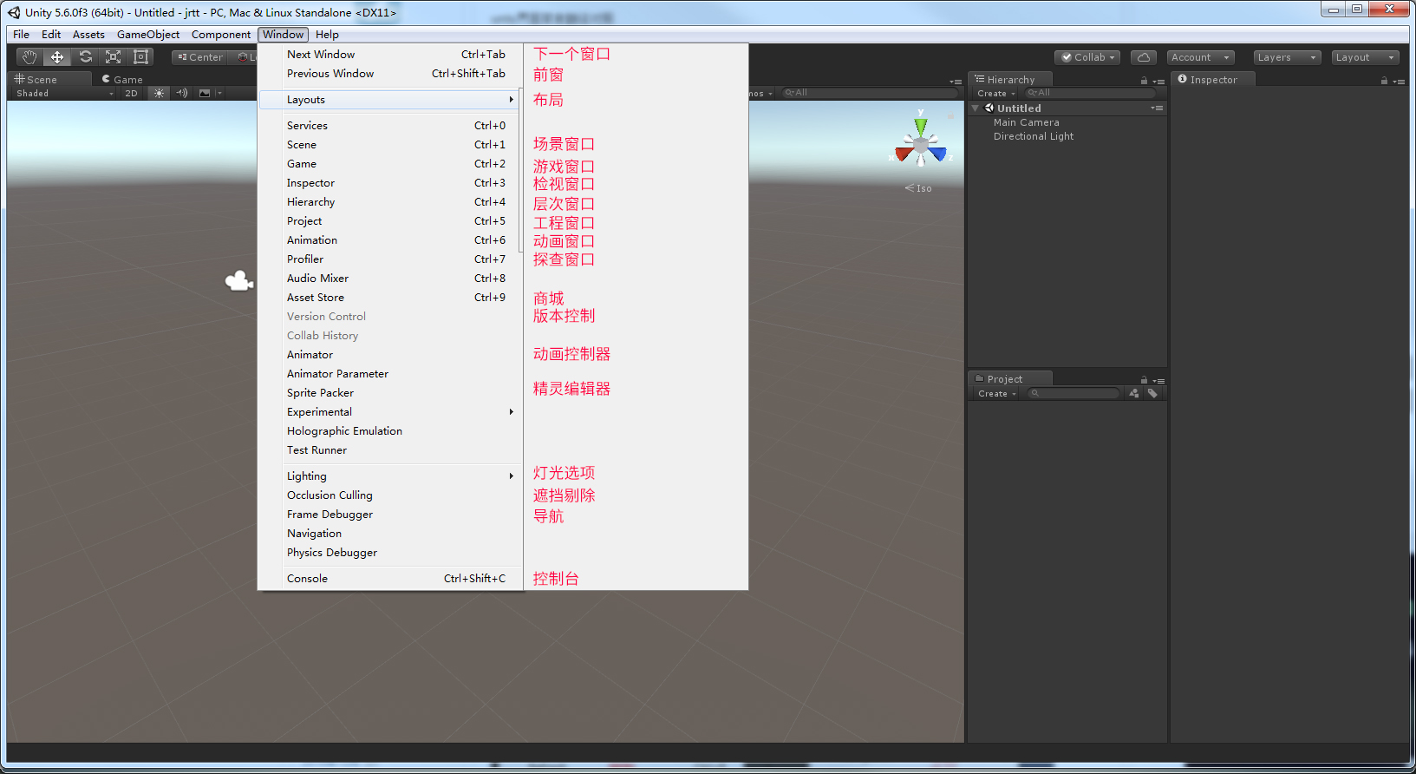The image size is (1416, 774).
Task: Open Occlusion Culling menu entry
Action: coord(391,495)
